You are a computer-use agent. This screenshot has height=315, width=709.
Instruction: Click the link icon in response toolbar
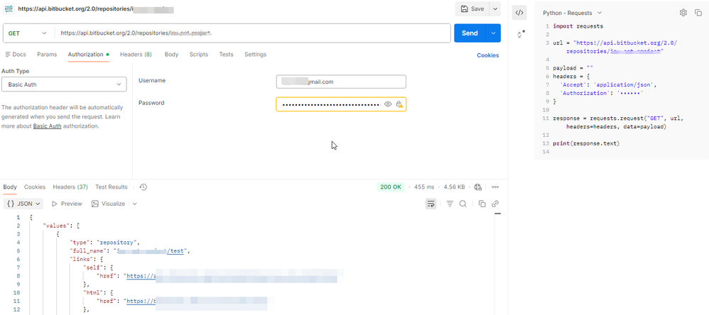tap(495, 204)
